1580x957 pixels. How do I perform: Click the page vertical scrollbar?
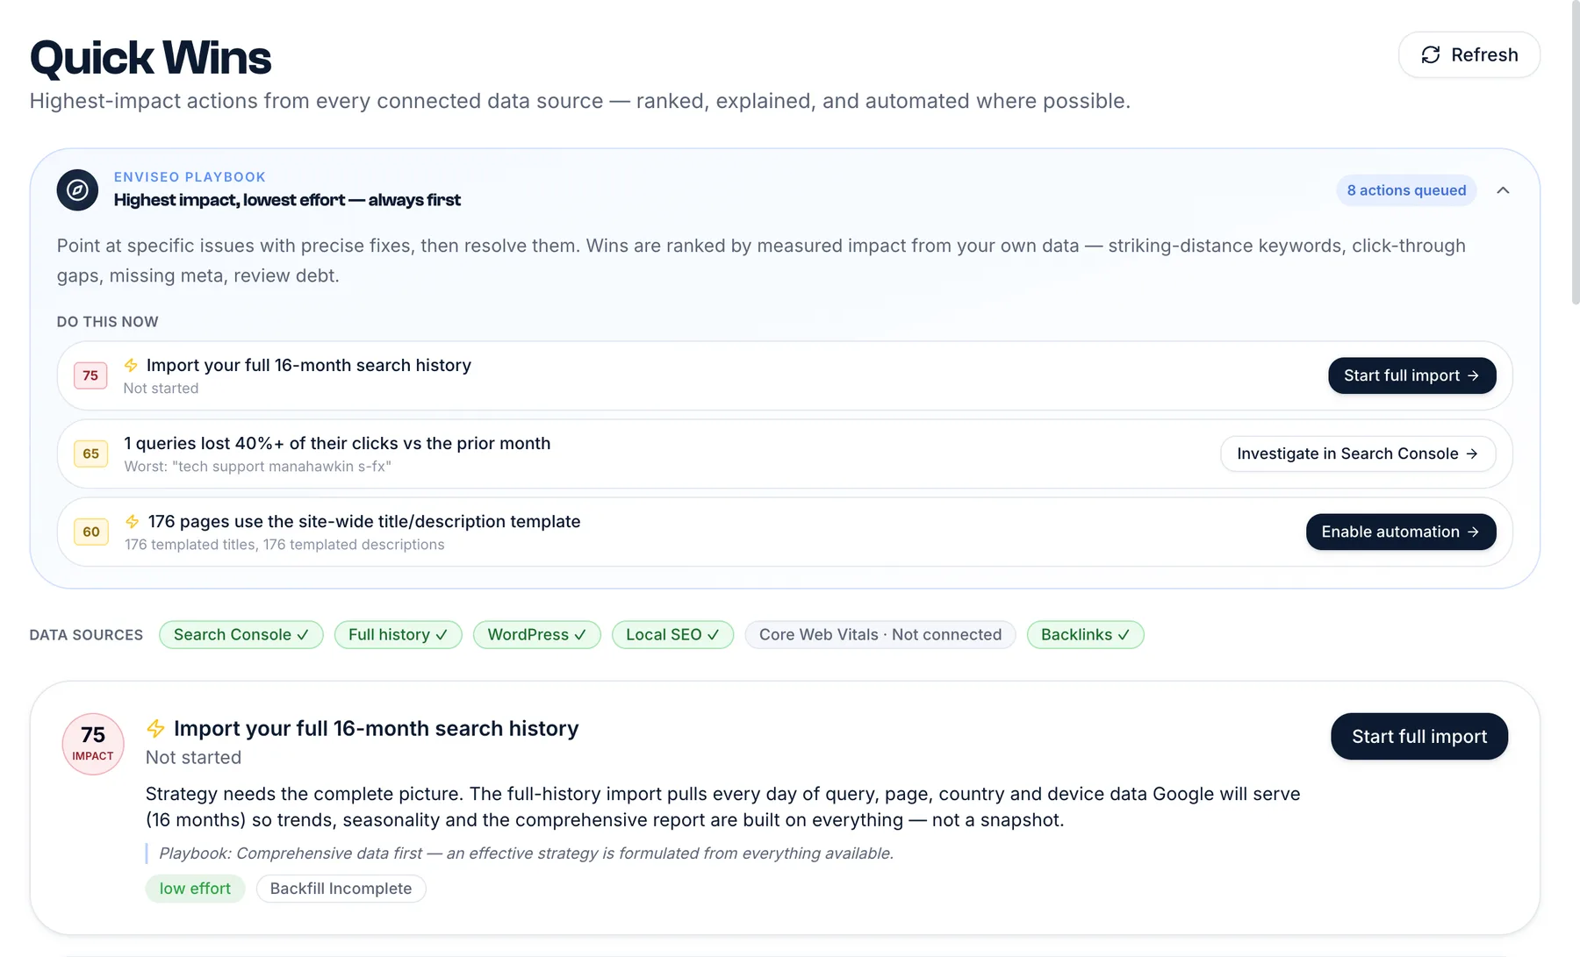point(1576,154)
